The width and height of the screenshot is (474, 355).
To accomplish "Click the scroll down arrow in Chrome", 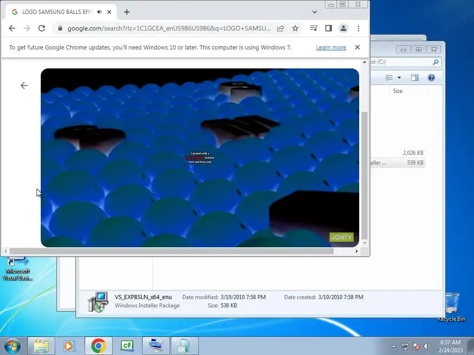I will tap(365, 243).
